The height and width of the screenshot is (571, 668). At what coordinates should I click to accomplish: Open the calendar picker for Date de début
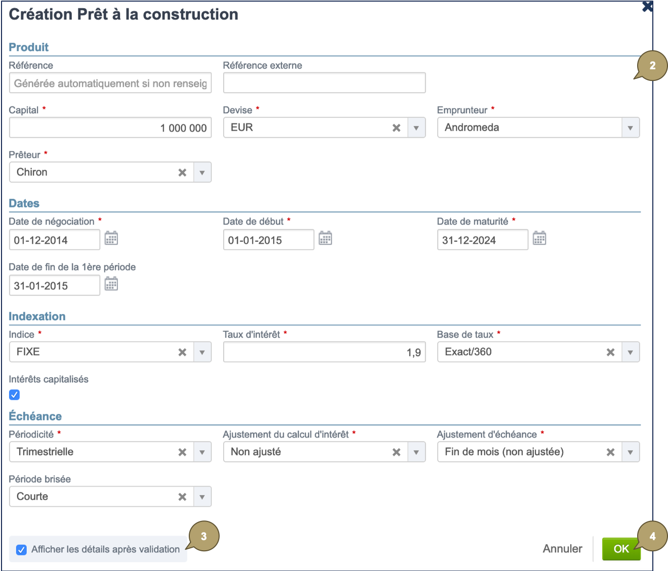pyautogui.click(x=325, y=238)
